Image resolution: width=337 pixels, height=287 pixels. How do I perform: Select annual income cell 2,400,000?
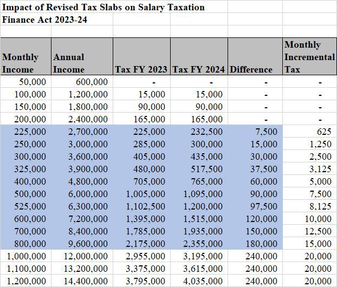82,119
